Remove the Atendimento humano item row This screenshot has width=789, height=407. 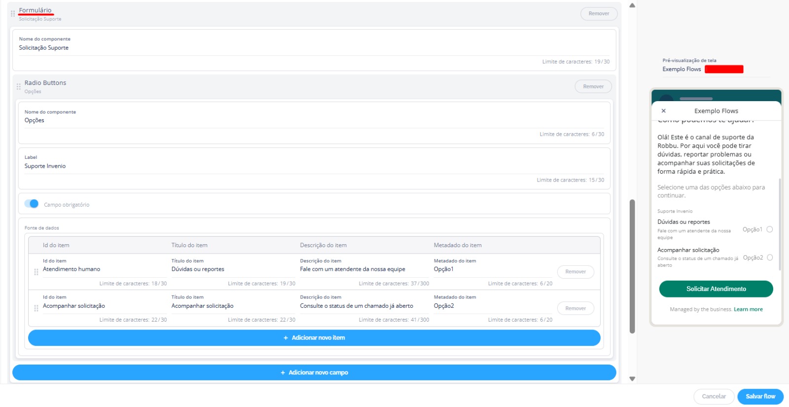(575, 272)
